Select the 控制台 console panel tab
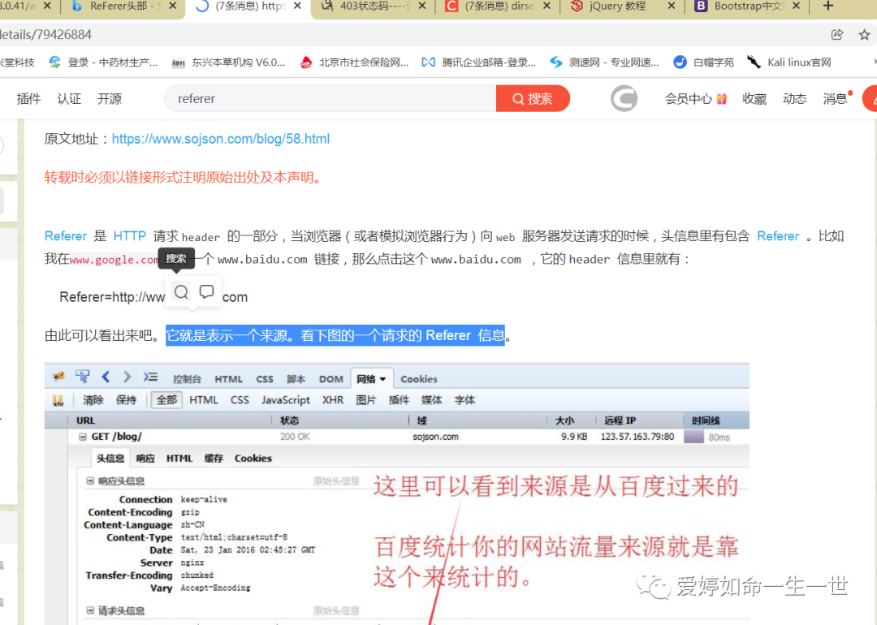This screenshot has height=625, width=877. tap(187, 379)
